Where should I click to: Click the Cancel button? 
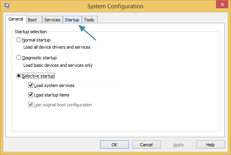(146, 145)
